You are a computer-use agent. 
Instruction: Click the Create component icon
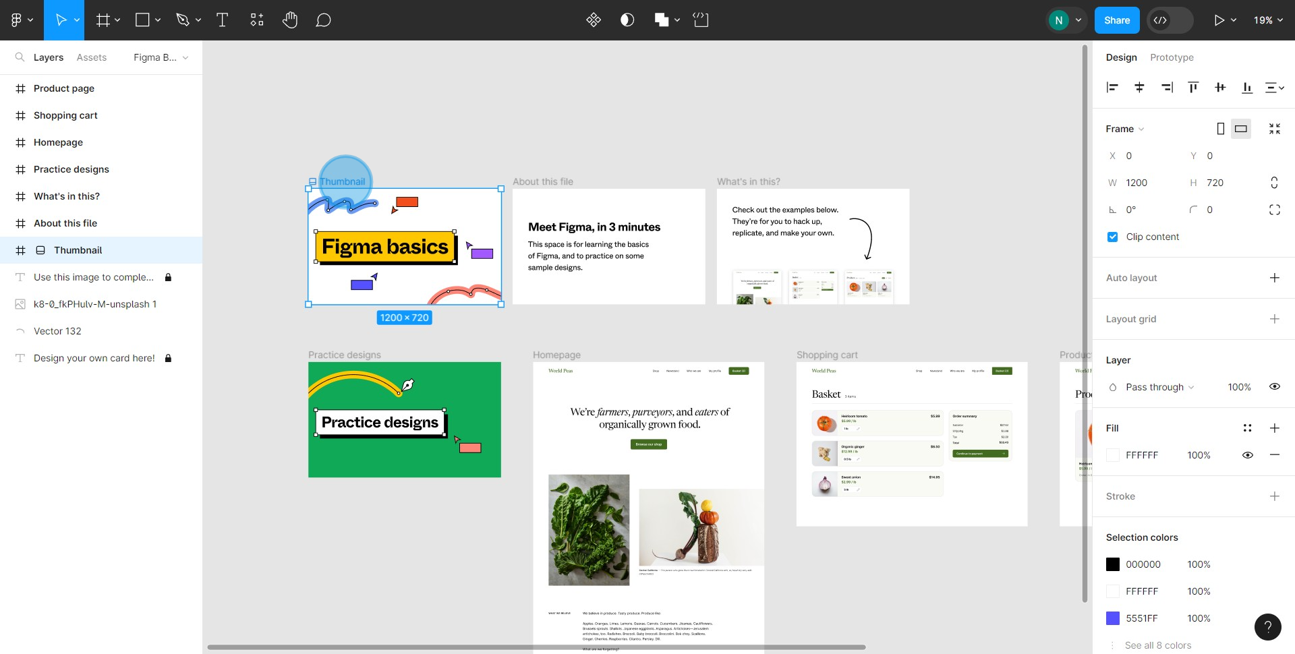(x=594, y=20)
